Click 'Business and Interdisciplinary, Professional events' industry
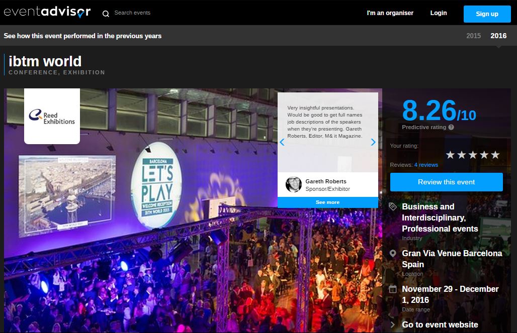This screenshot has width=517, height=333. [440, 217]
